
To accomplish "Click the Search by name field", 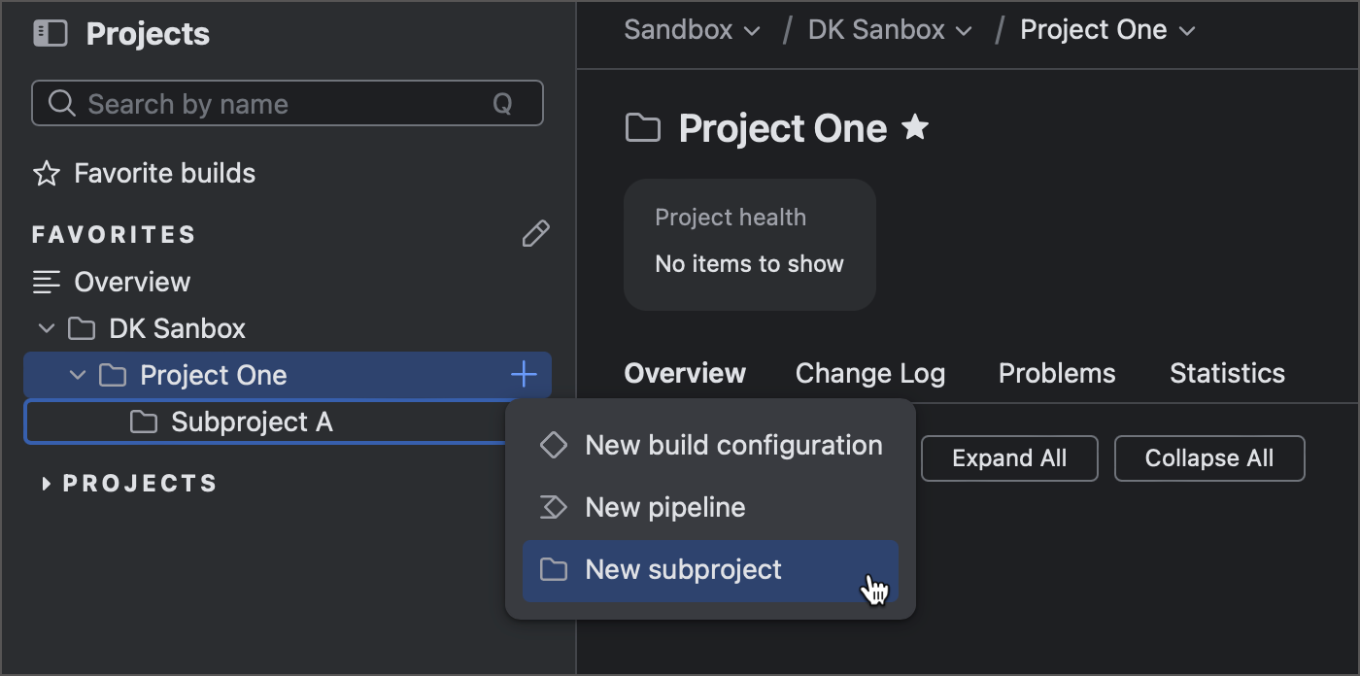I will click(243, 103).
